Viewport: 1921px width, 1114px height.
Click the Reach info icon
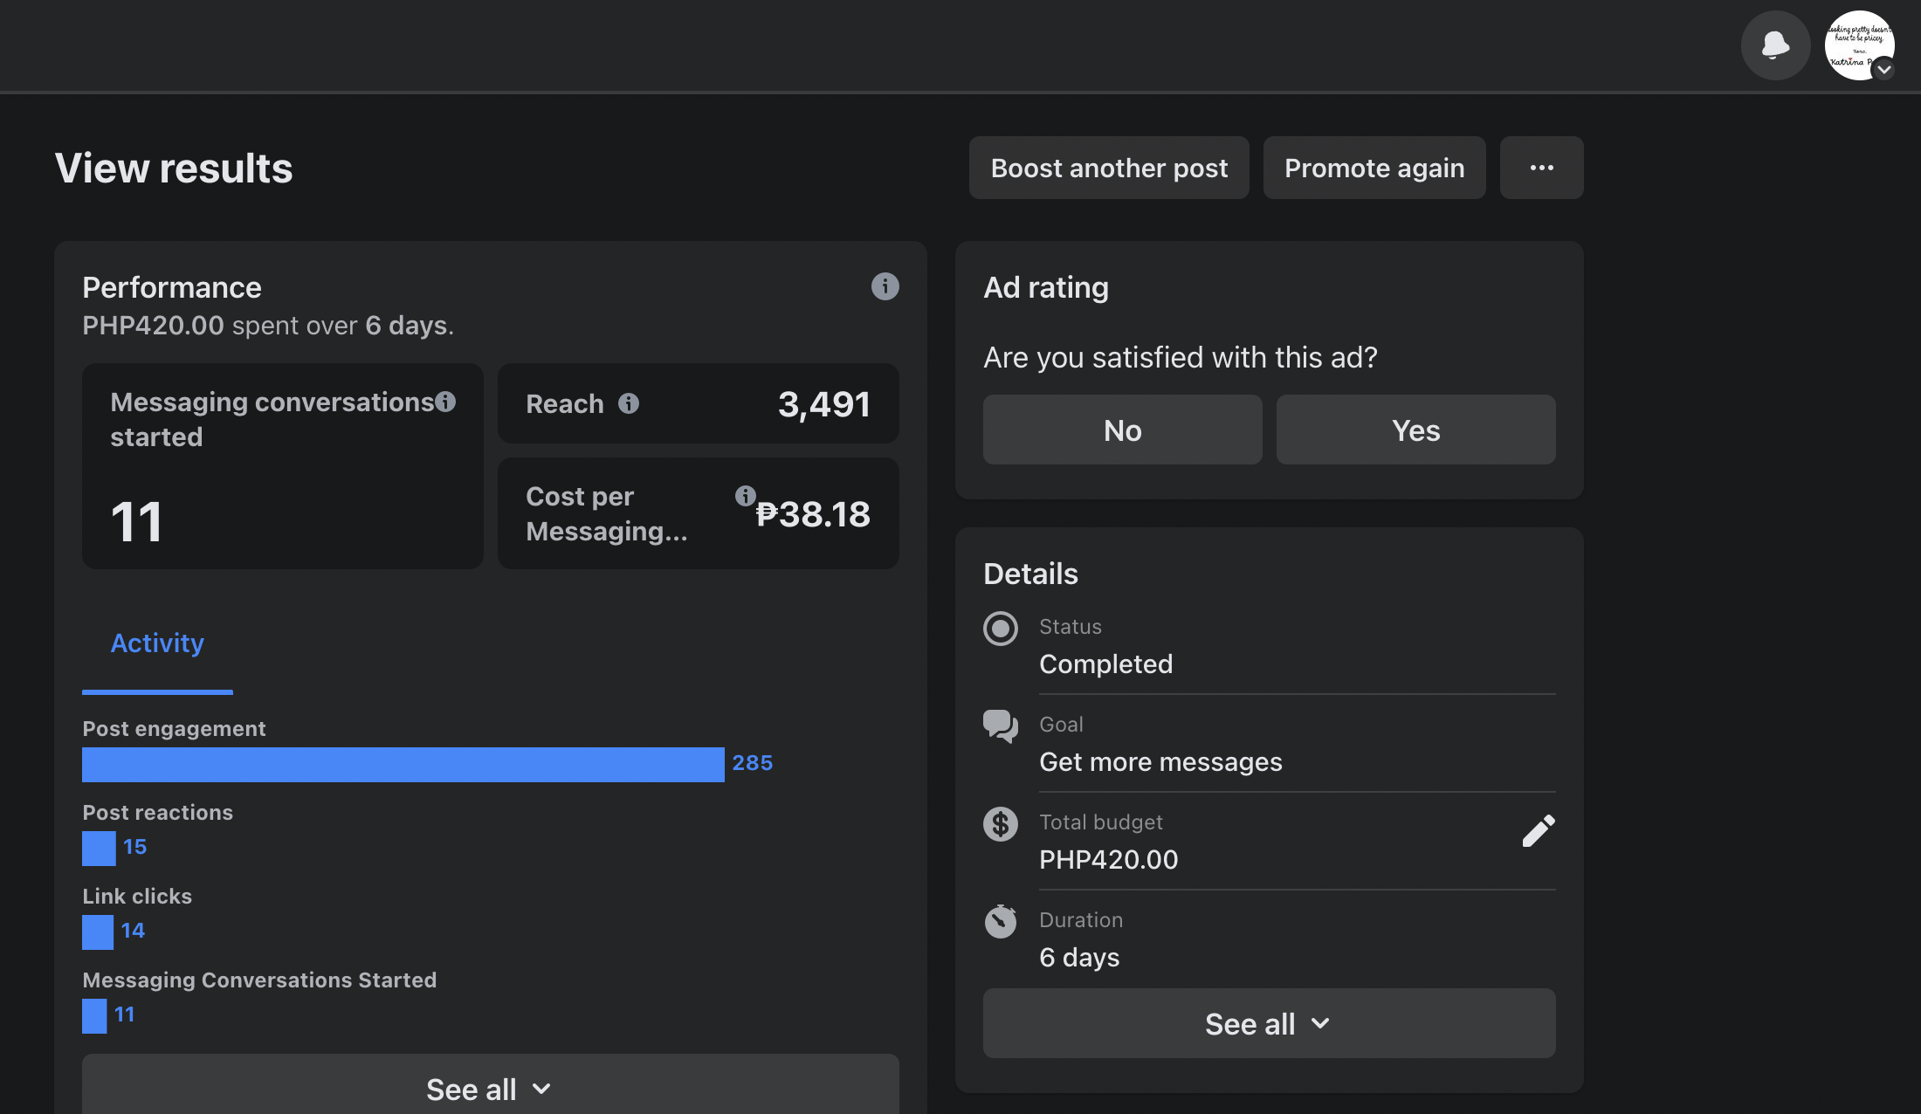(629, 403)
